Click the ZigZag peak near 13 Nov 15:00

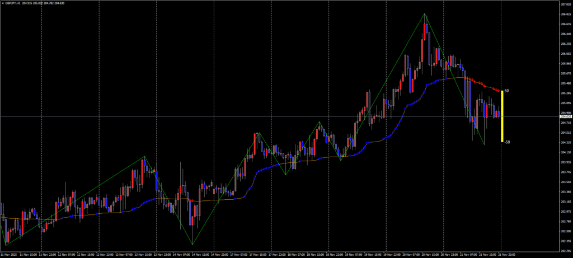(x=145, y=157)
